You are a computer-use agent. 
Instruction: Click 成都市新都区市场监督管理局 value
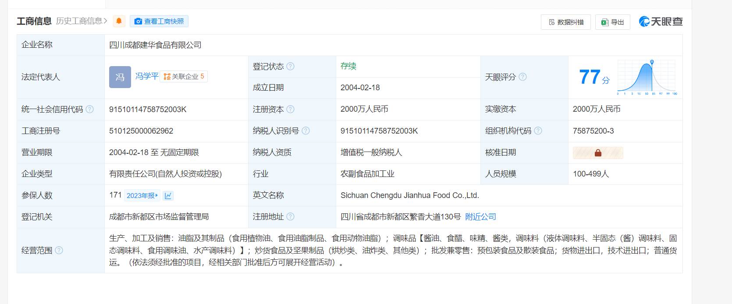(159, 217)
